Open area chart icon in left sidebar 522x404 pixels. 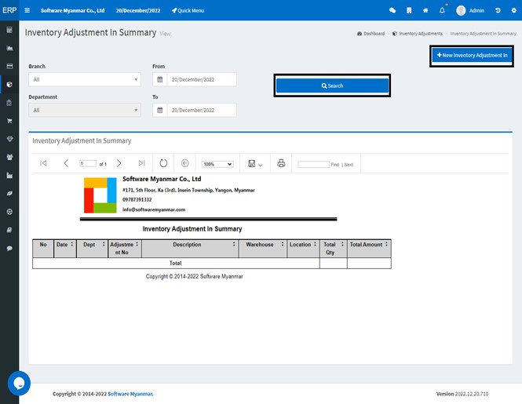(9, 48)
